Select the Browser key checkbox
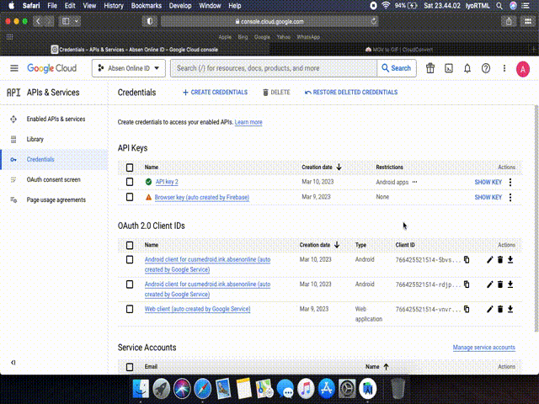539x404 pixels. click(130, 197)
